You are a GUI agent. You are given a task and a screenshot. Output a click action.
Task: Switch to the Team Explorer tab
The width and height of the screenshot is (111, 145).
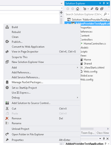88,133
